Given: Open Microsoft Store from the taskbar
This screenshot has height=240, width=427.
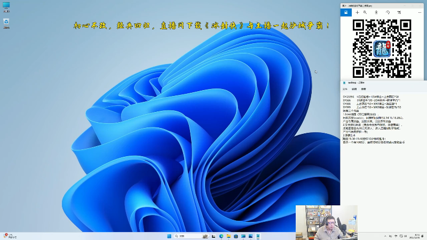Looking at the screenshot, I should 236,236.
